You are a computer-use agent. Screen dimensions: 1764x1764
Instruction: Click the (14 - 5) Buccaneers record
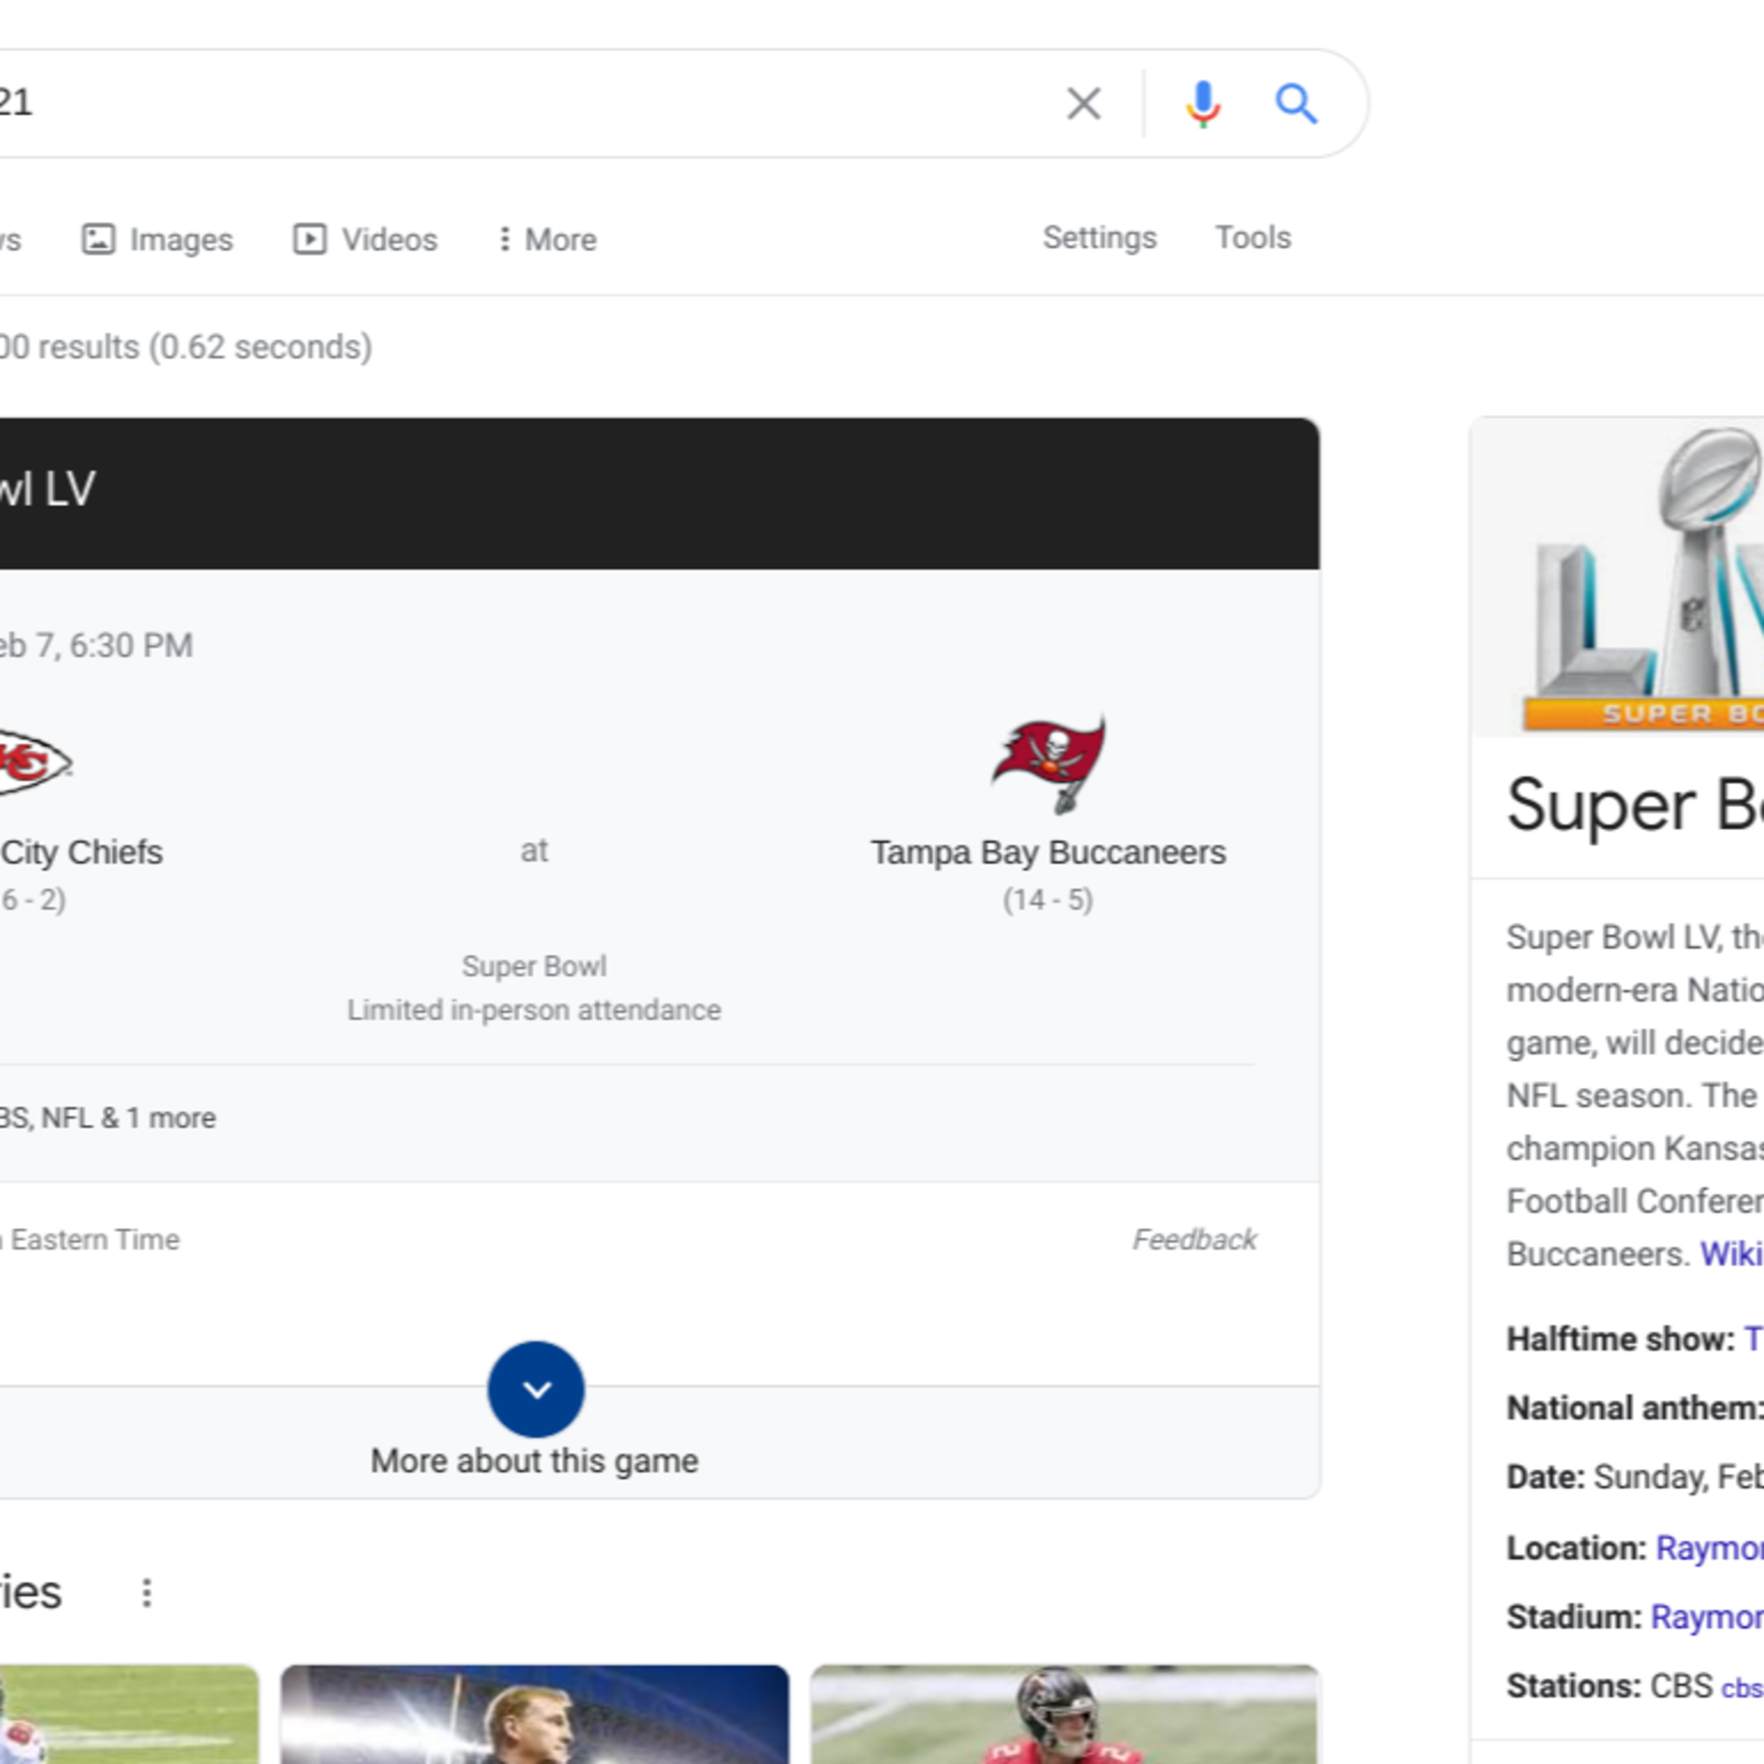click(1048, 900)
